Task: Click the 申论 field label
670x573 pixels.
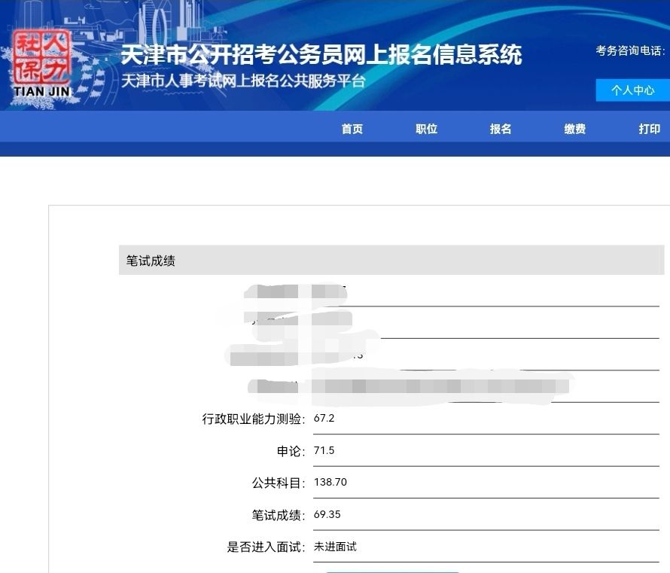Action: 291,451
